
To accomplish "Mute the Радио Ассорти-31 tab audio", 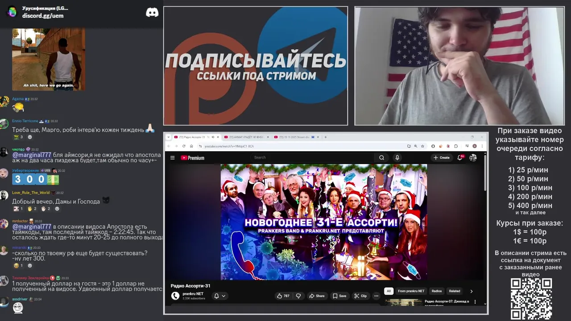I will point(213,137).
